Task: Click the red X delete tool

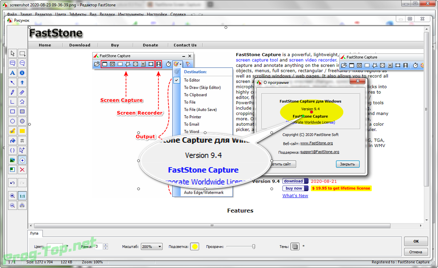Action: pyautogui.click(x=22, y=170)
